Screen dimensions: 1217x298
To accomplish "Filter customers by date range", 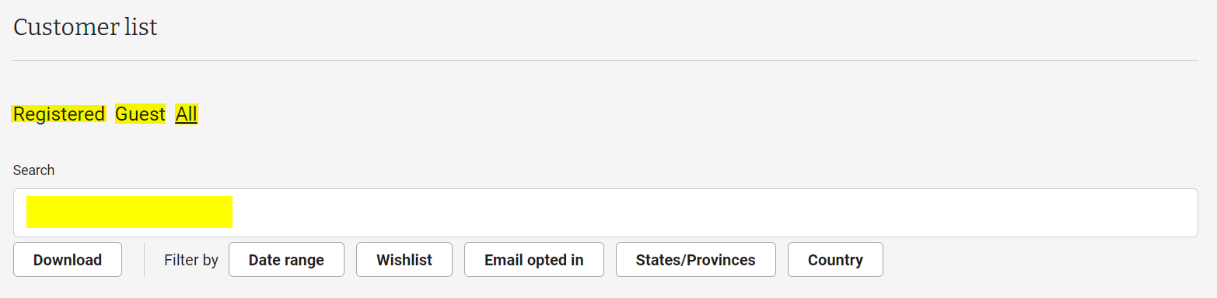I will [286, 260].
